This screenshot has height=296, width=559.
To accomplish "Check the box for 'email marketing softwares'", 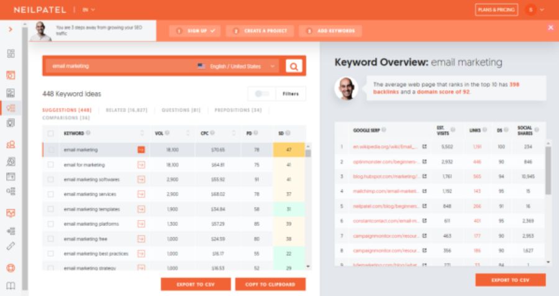I will tap(51, 179).
